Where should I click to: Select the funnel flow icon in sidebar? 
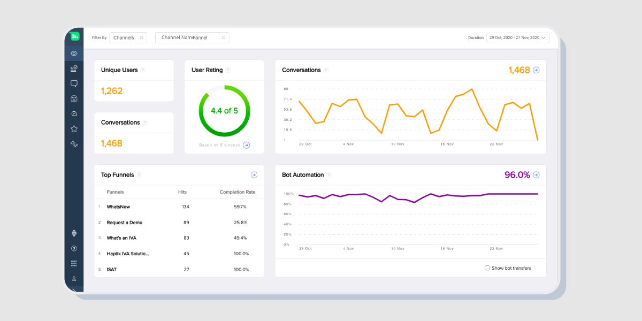74,143
